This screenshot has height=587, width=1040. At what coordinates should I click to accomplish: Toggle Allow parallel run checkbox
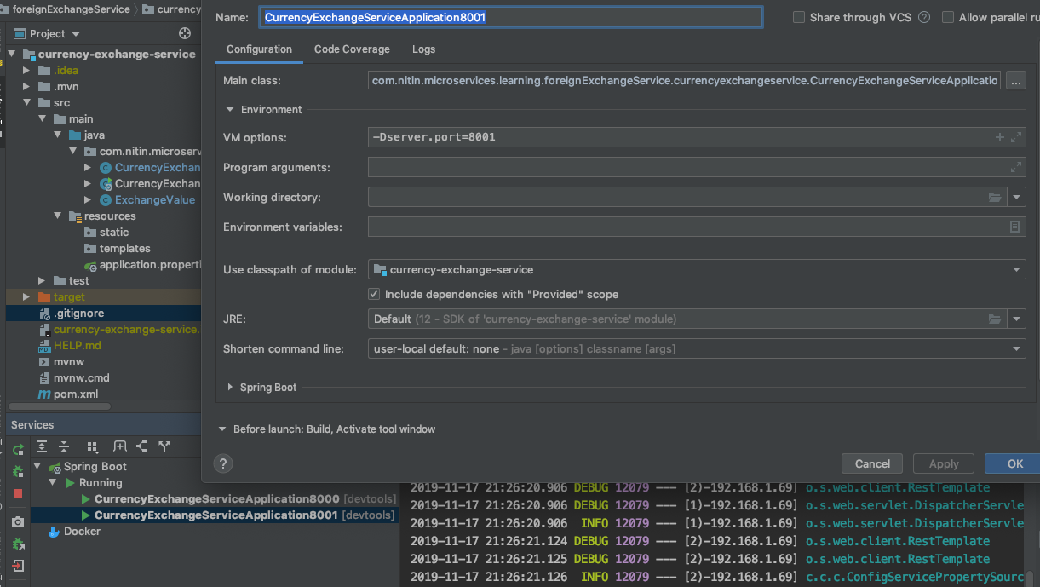point(948,17)
